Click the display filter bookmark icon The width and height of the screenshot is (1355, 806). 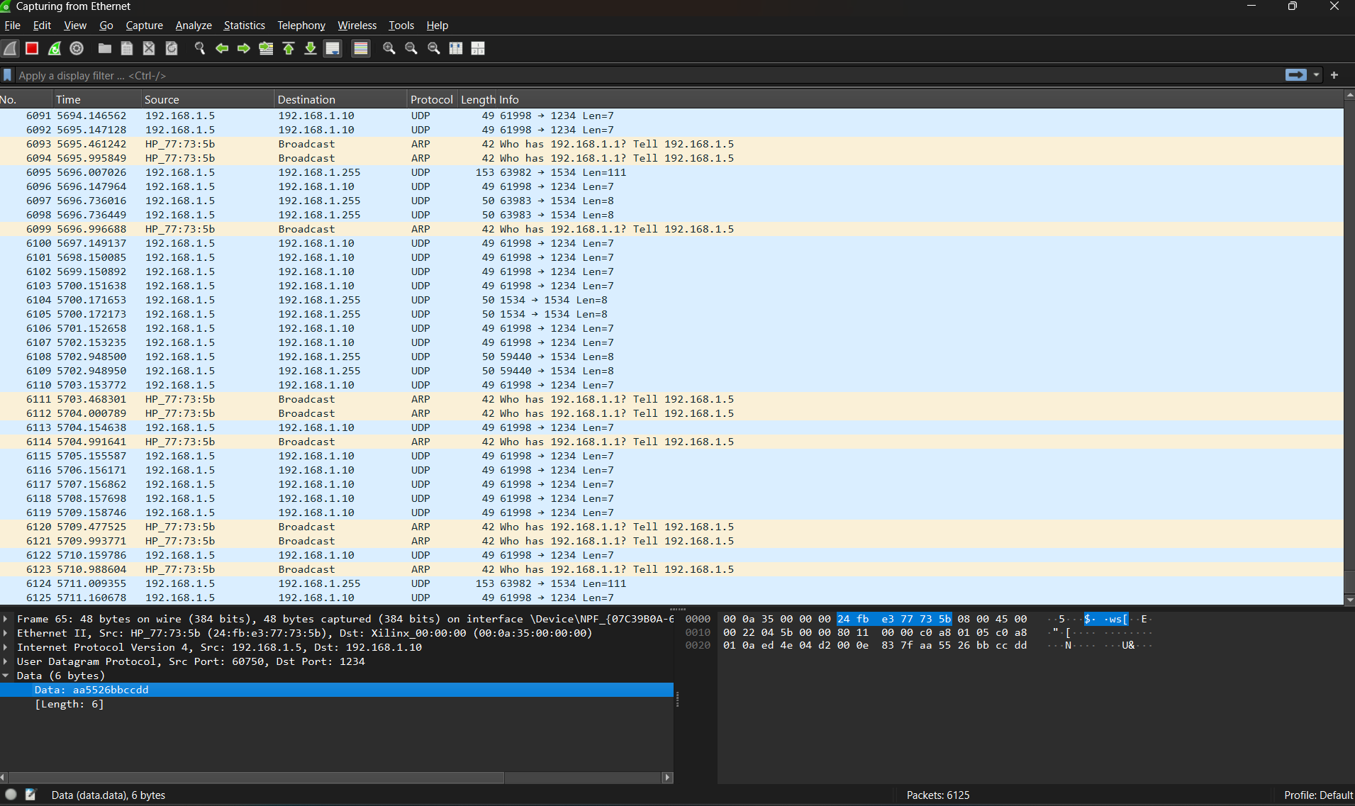[8, 75]
